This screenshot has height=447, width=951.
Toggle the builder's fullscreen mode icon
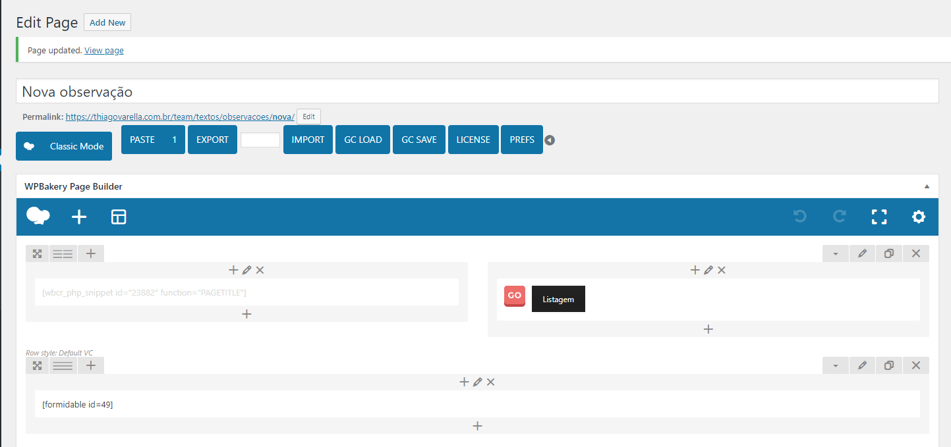(879, 217)
